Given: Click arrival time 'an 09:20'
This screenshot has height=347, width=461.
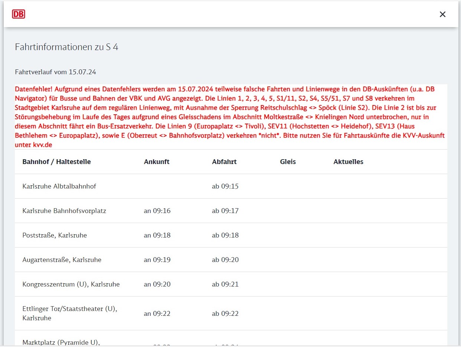Looking at the screenshot, I should pyautogui.click(x=157, y=284).
